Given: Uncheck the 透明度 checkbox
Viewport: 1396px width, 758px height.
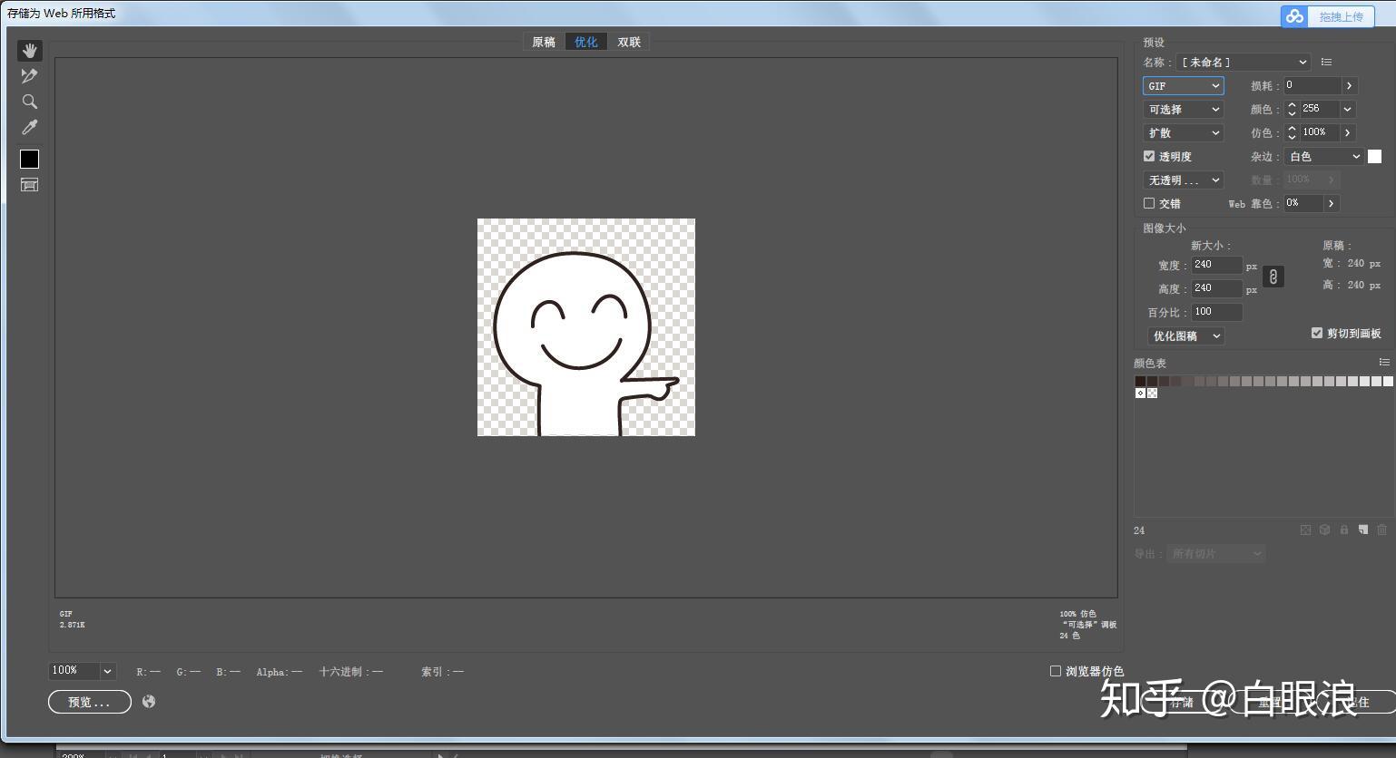Looking at the screenshot, I should pos(1149,156).
